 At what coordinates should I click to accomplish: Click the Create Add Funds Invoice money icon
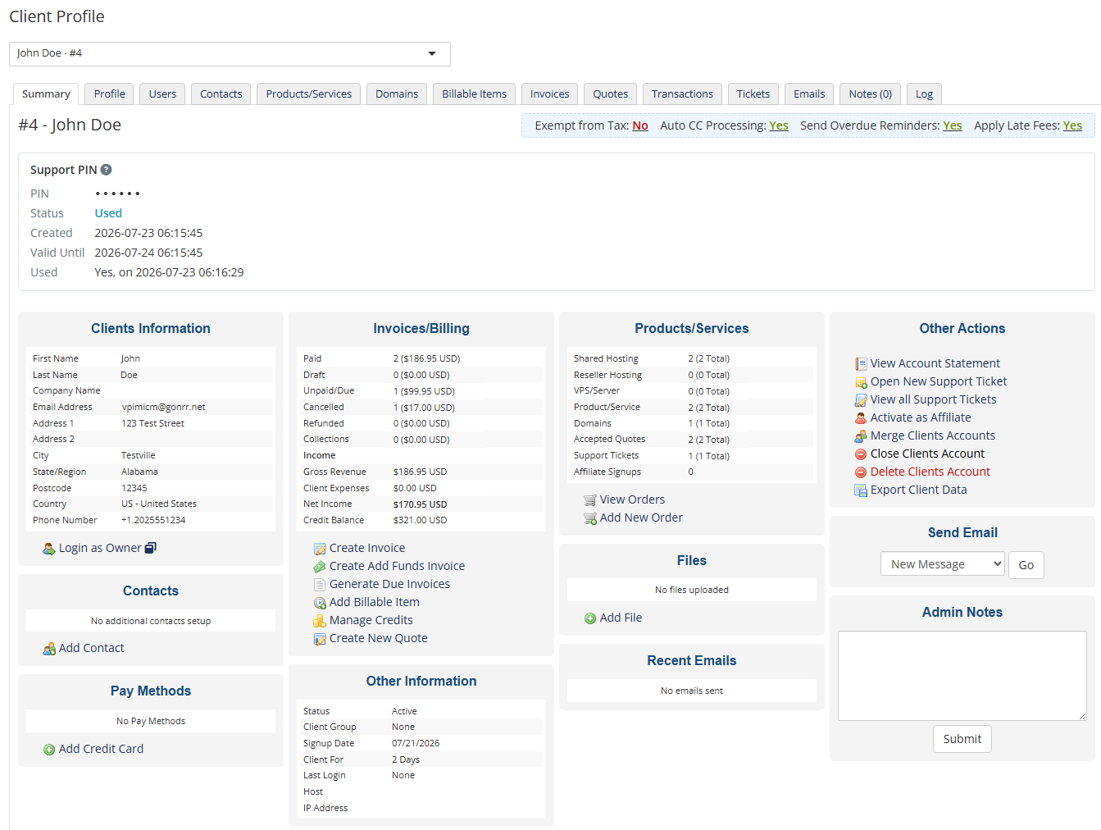click(x=320, y=567)
